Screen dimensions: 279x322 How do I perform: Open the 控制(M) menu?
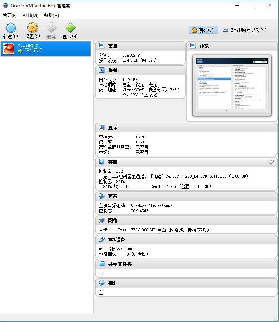pyautogui.click(x=30, y=16)
